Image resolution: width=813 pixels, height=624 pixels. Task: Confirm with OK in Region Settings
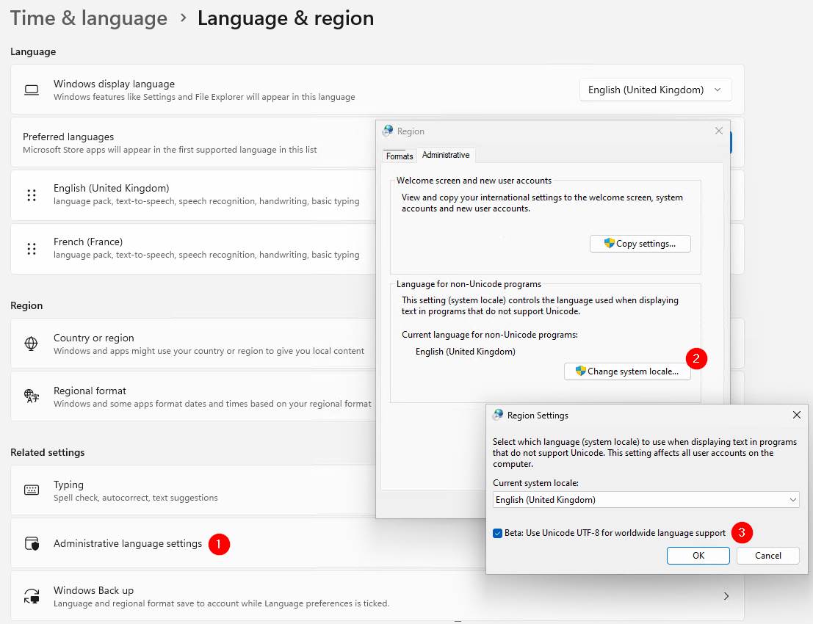pos(698,556)
